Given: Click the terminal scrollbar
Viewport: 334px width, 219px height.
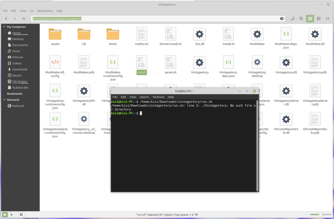Looking at the screenshot, I should [257, 146].
